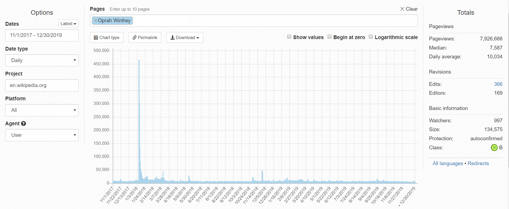Clear all entered pages
Image resolution: width=509 pixels, height=209 pixels.
click(x=409, y=9)
